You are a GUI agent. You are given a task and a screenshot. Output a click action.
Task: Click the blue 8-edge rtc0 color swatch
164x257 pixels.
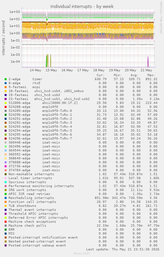pos(6,83)
